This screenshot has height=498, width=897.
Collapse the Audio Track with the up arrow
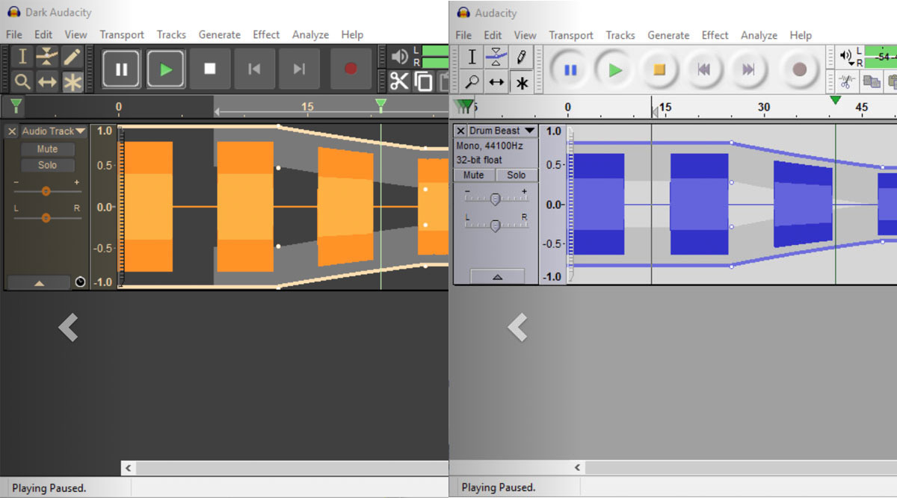tap(40, 282)
